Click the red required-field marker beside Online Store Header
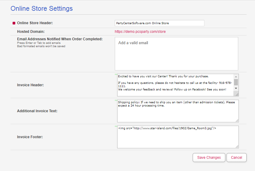255x171 pixels. pyautogui.click(x=14, y=23)
